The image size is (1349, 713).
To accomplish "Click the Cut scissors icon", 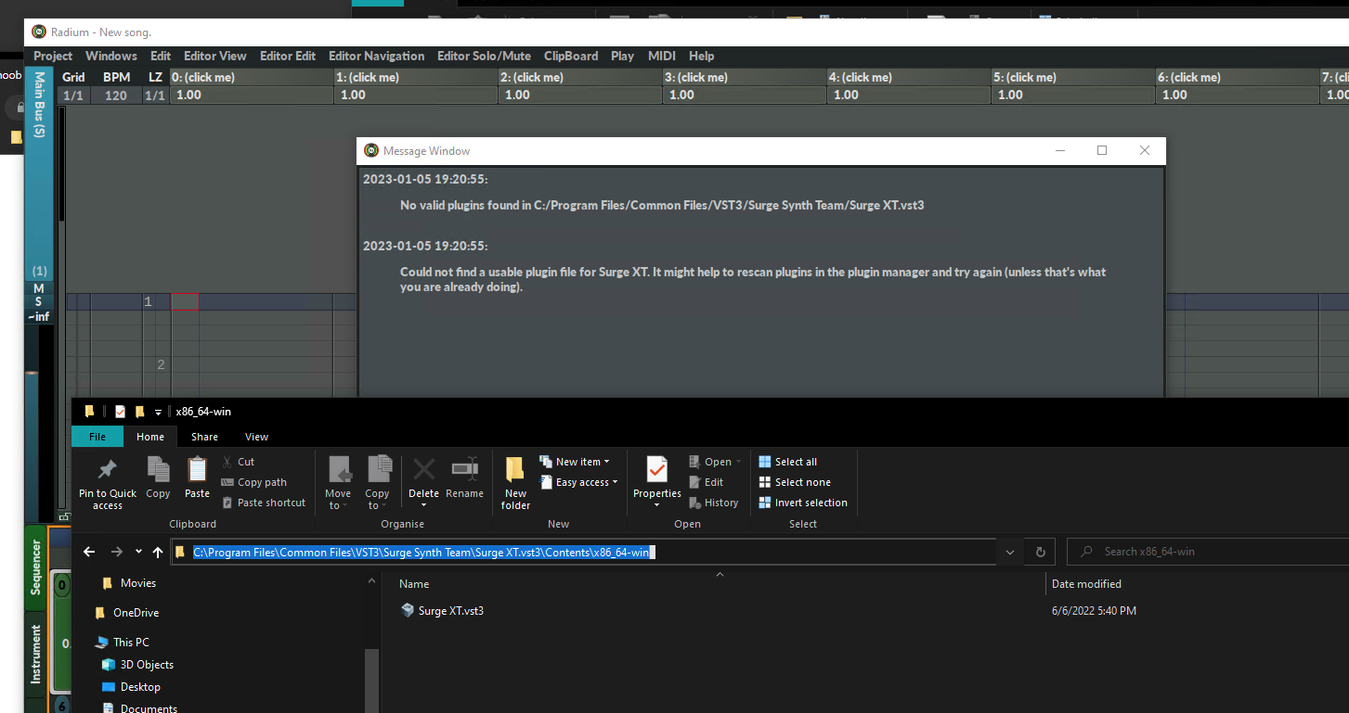I will tap(228, 461).
